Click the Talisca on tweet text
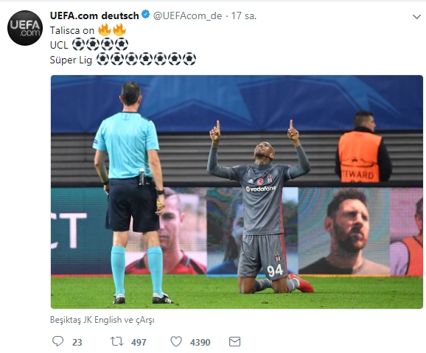The width and height of the screenshot is (426, 353). (x=72, y=30)
